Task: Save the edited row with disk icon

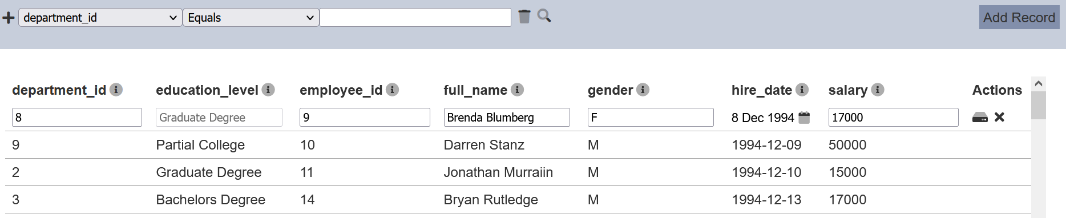Action: coord(980,118)
